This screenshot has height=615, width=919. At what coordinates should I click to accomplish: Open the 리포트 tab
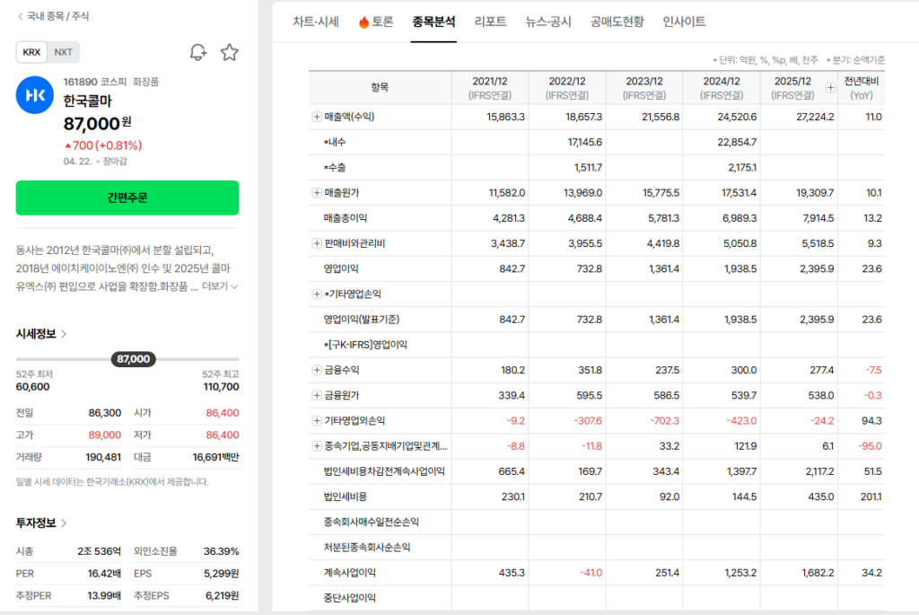pyautogui.click(x=491, y=22)
